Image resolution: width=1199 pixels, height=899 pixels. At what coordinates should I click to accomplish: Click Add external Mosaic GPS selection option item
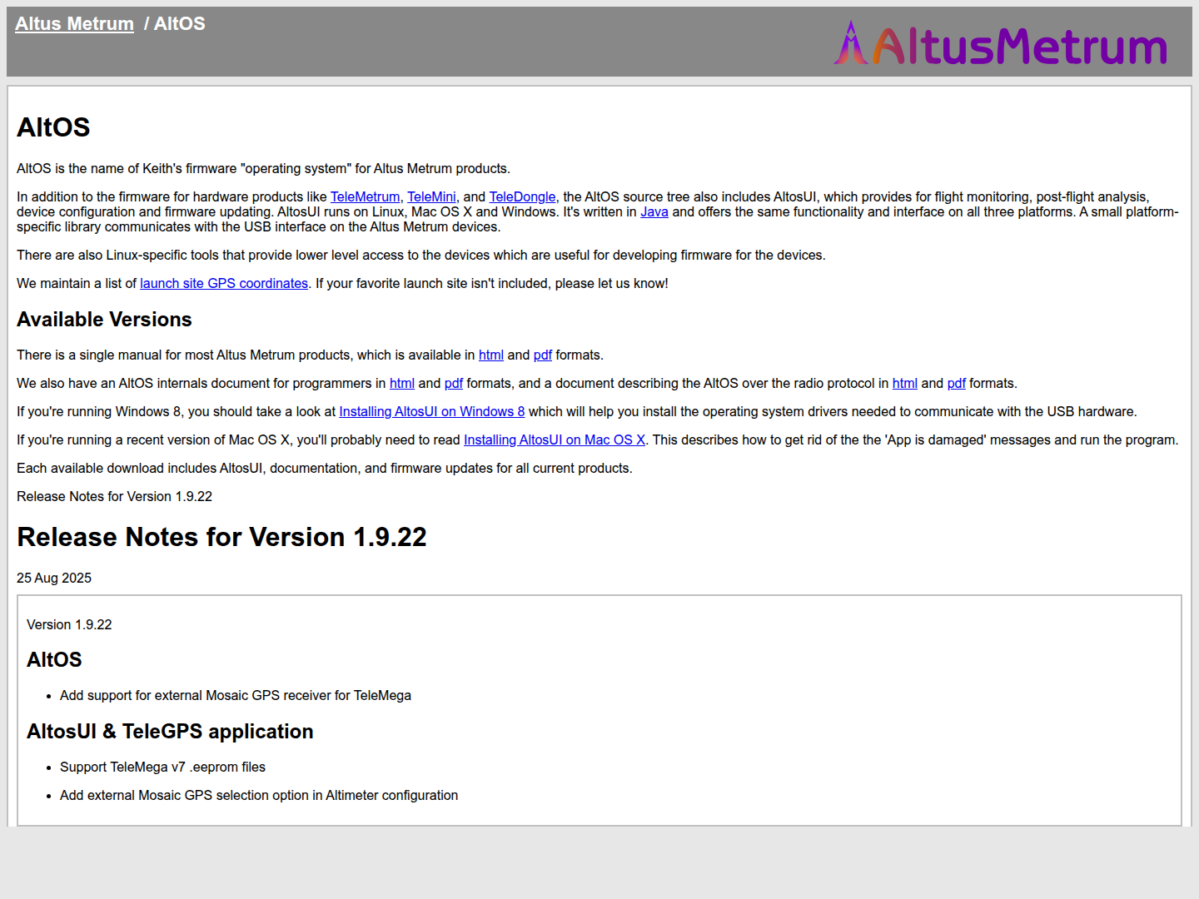click(259, 795)
